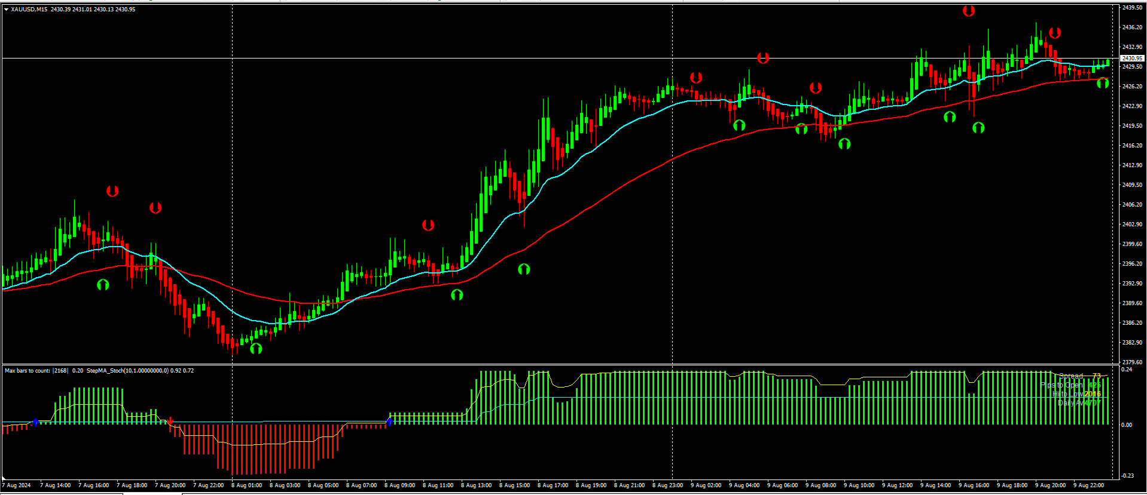The height and width of the screenshot is (495, 1147).
Task: Click the 2409.50 price scale label
Action: pos(1132,185)
